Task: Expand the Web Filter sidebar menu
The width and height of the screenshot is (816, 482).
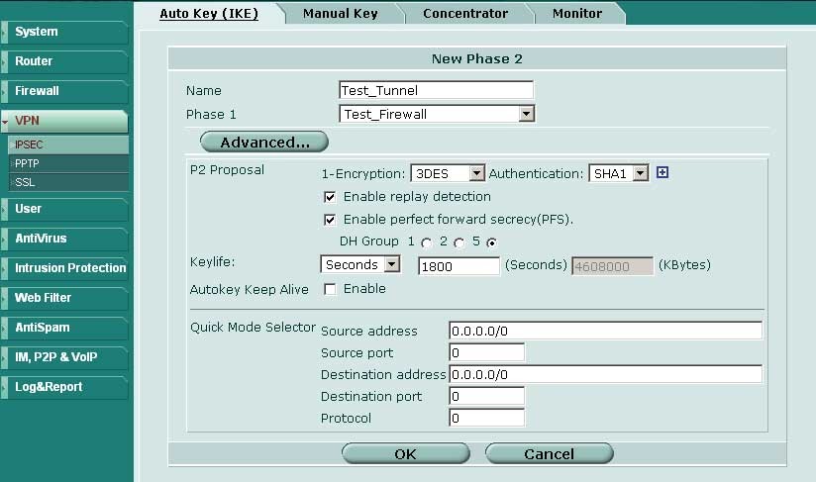Action: (64, 298)
